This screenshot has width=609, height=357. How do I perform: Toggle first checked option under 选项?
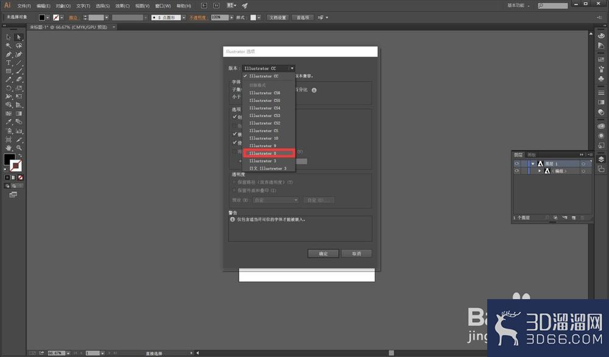click(234, 116)
